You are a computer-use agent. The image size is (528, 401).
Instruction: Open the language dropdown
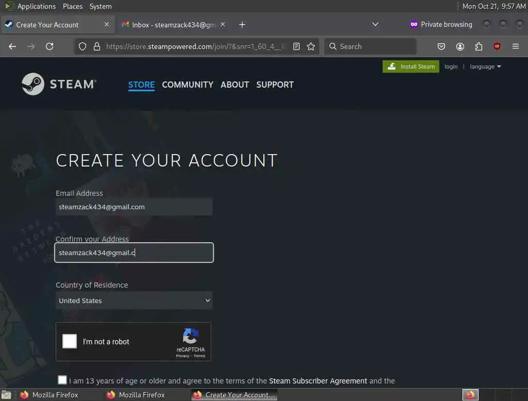point(485,66)
